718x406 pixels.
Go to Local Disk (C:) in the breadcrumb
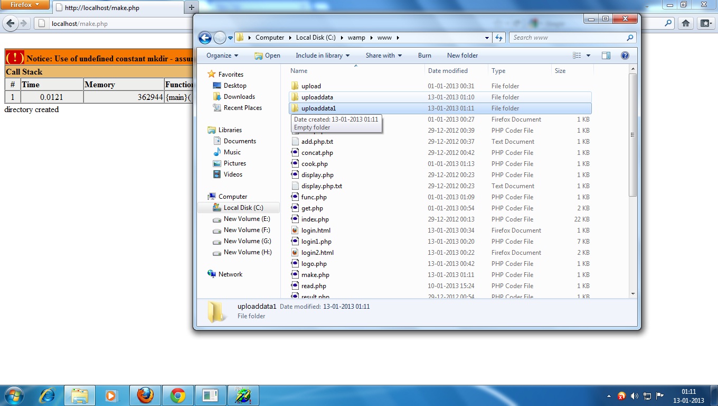pos(316,38)
